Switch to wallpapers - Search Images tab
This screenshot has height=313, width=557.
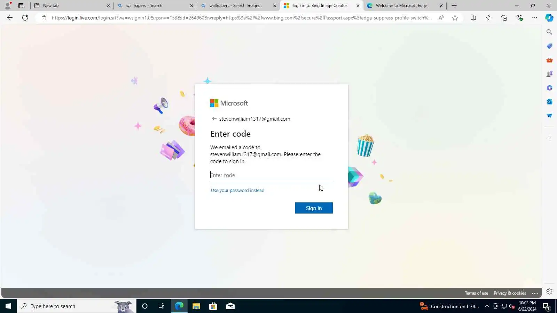[x=238, y=6]
